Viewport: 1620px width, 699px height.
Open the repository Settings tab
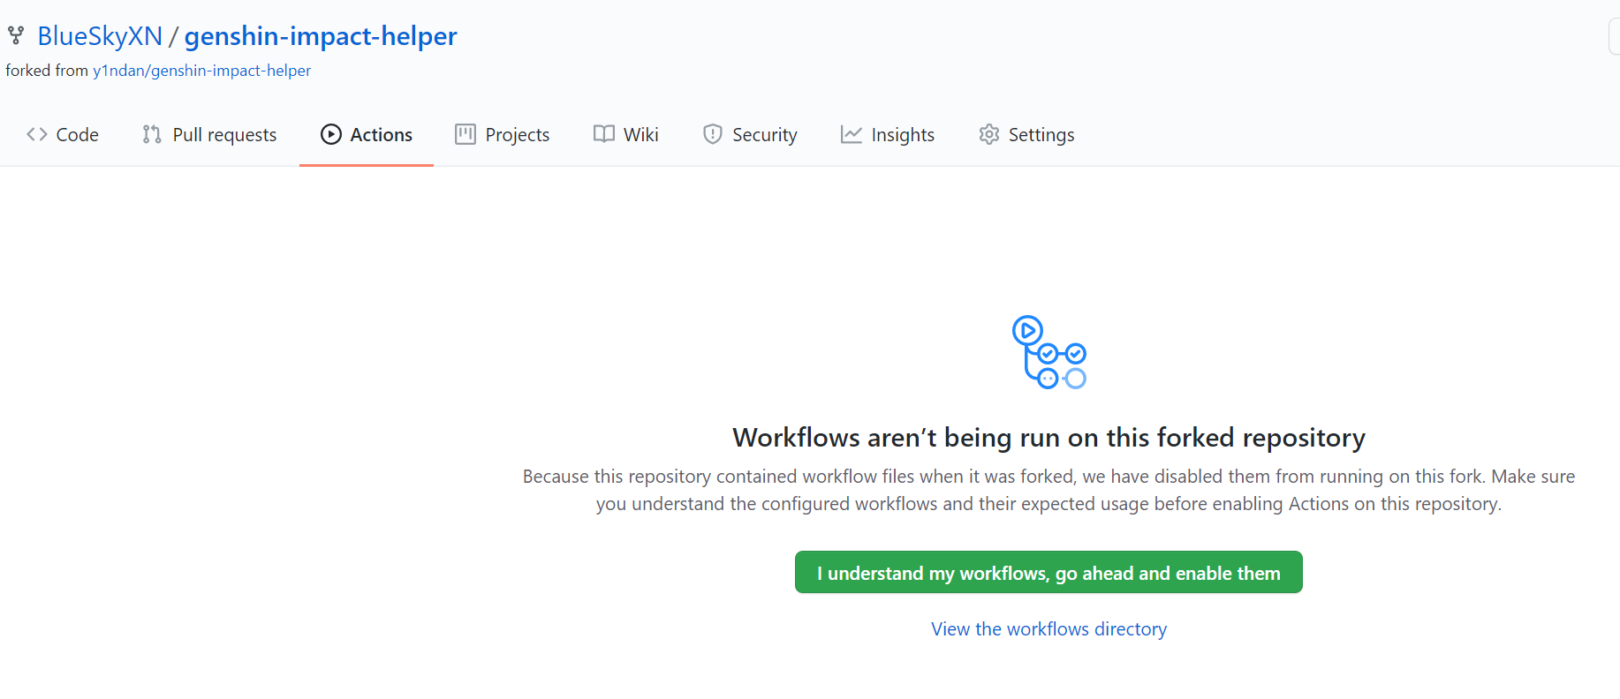pos(1026,134)
